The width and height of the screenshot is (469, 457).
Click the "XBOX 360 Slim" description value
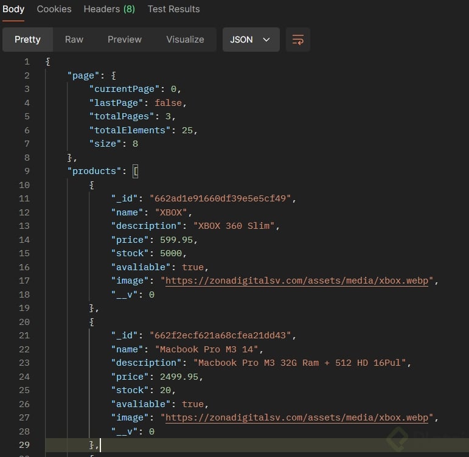(x=236, y=226)
